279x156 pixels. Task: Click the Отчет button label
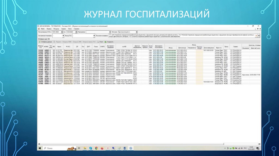[x=101, y=42]
